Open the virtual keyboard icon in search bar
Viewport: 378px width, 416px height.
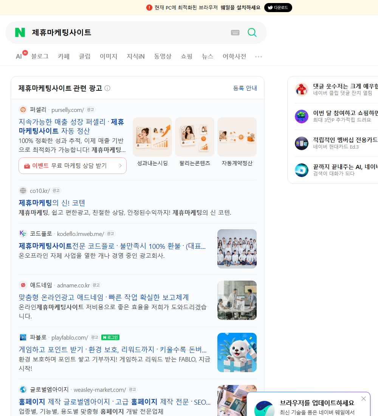[x=235, y=33]
